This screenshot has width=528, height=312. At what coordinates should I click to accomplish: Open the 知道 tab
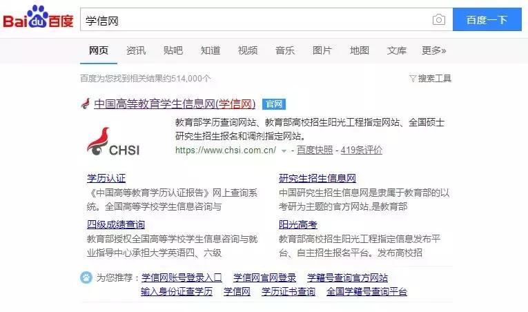coord(211,50)
